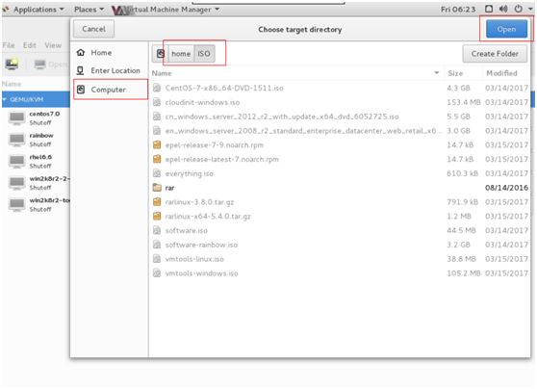Select vmtools-linux.iso
This screenshot has width=537, height=389.
(x=340, y=259)
